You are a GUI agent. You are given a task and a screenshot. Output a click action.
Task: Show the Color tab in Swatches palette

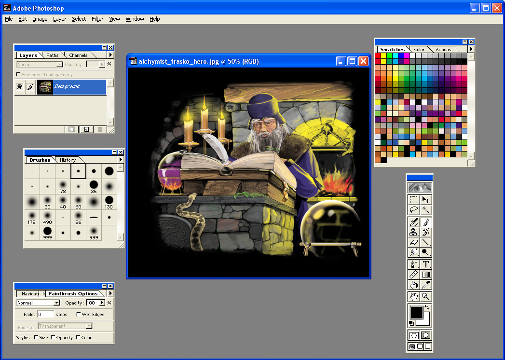coord(419,49)
